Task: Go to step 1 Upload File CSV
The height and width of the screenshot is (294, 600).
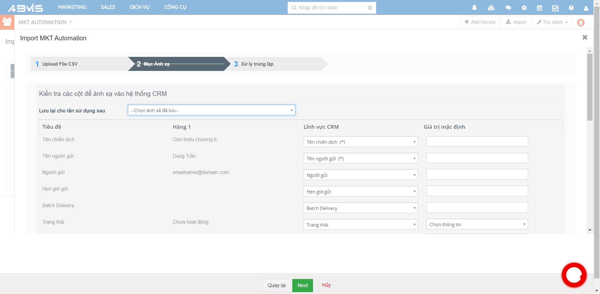Action: click(x=60, y=64)
